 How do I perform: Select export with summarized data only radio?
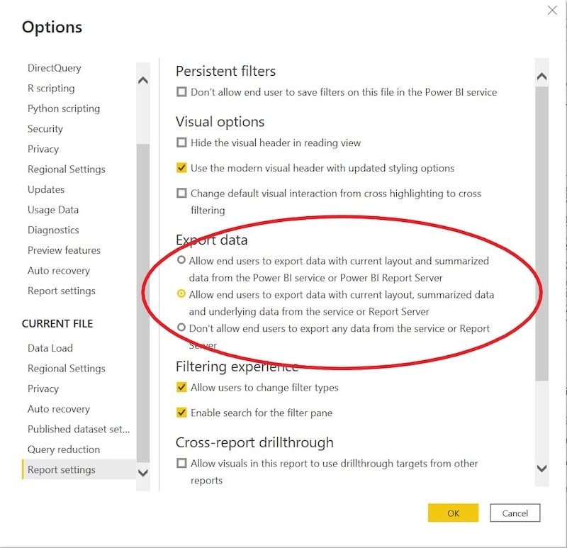(181, 260)
